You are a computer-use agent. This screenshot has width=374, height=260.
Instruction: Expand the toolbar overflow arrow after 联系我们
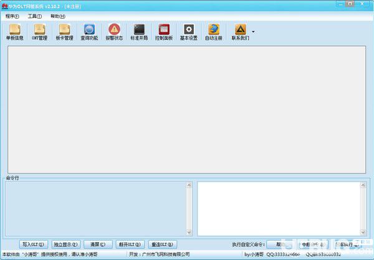point(253,32)
